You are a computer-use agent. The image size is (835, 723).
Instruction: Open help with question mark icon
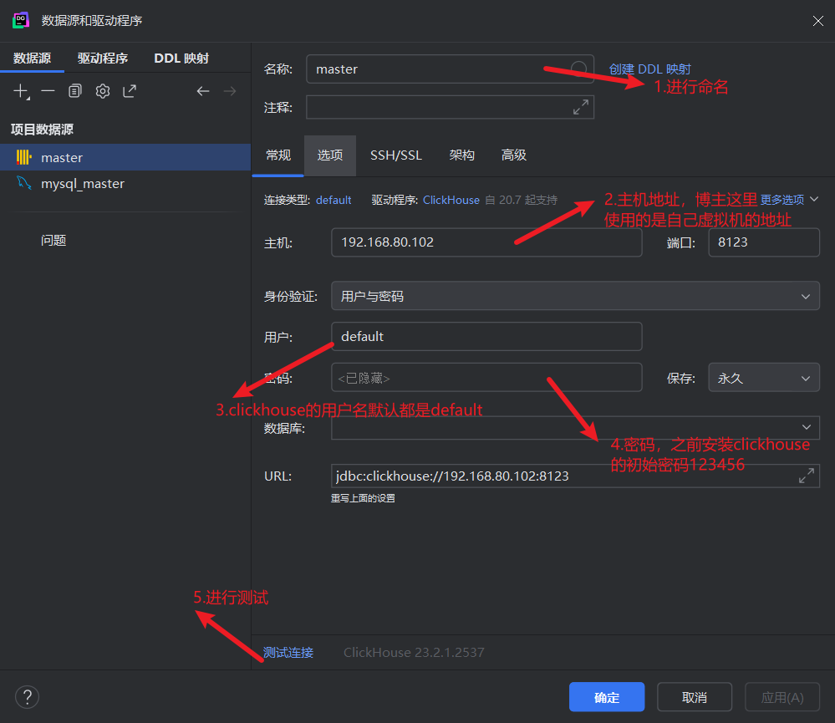point(27,696)
